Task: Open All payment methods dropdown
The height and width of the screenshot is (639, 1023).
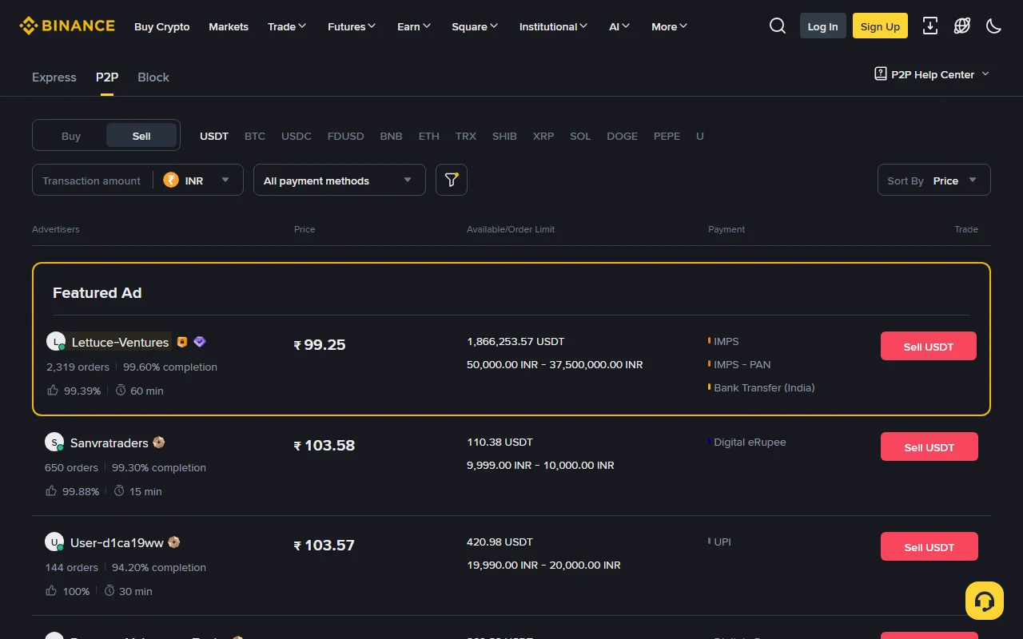Action: 339,180
